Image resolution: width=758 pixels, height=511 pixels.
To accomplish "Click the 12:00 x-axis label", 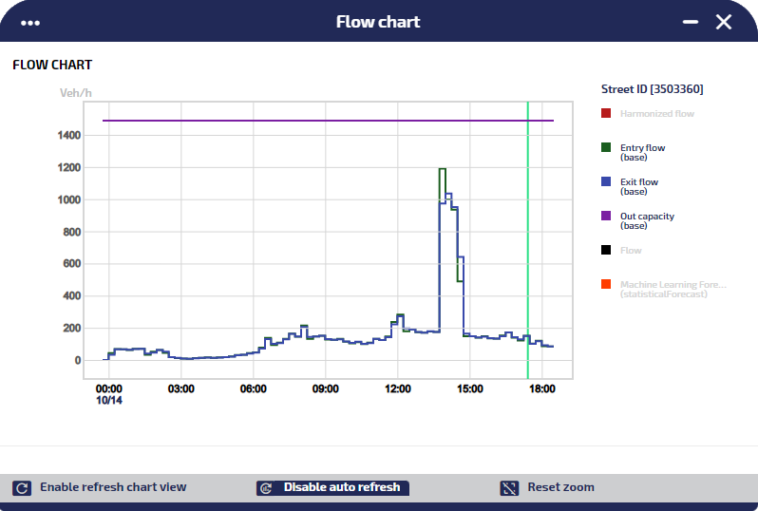I will tap(398, 388).
